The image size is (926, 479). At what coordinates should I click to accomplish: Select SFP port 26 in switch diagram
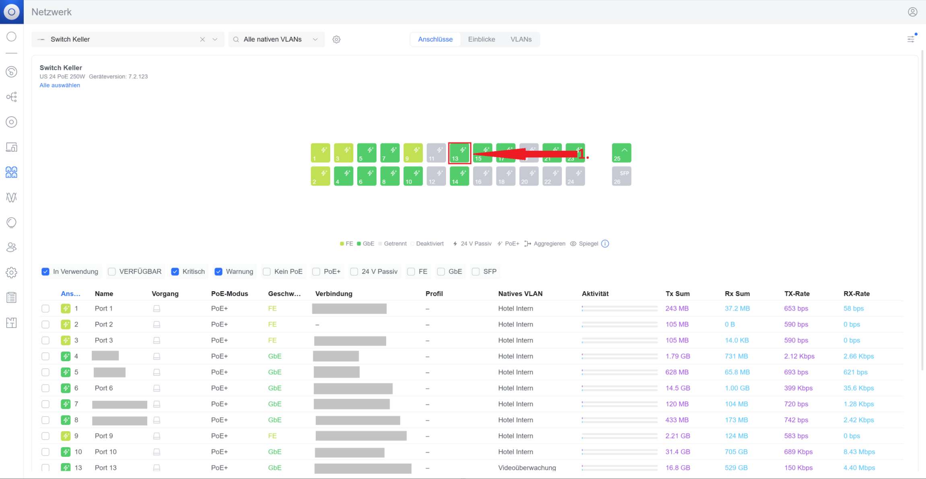pos(621,176)
